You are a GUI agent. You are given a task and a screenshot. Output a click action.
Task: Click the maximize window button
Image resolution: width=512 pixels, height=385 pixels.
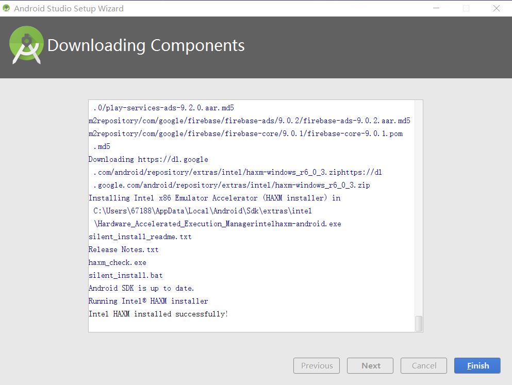466,8
